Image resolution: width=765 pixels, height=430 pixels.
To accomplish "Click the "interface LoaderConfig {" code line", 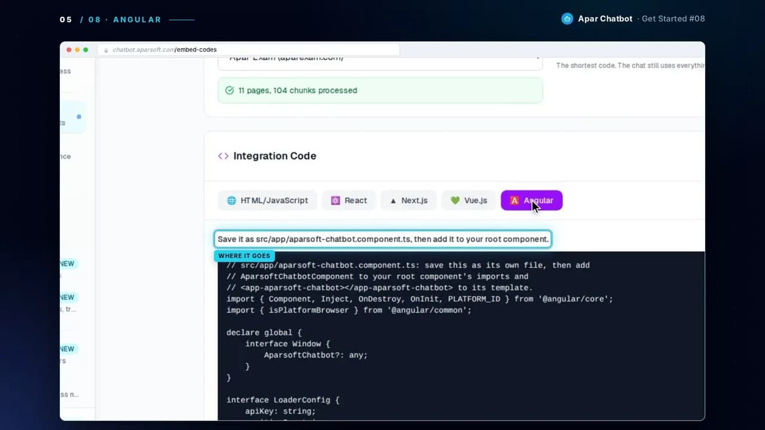I will pos(283,400).
